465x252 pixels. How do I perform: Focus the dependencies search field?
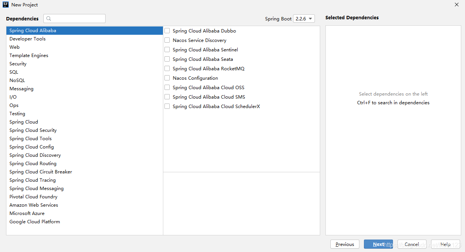74,19
